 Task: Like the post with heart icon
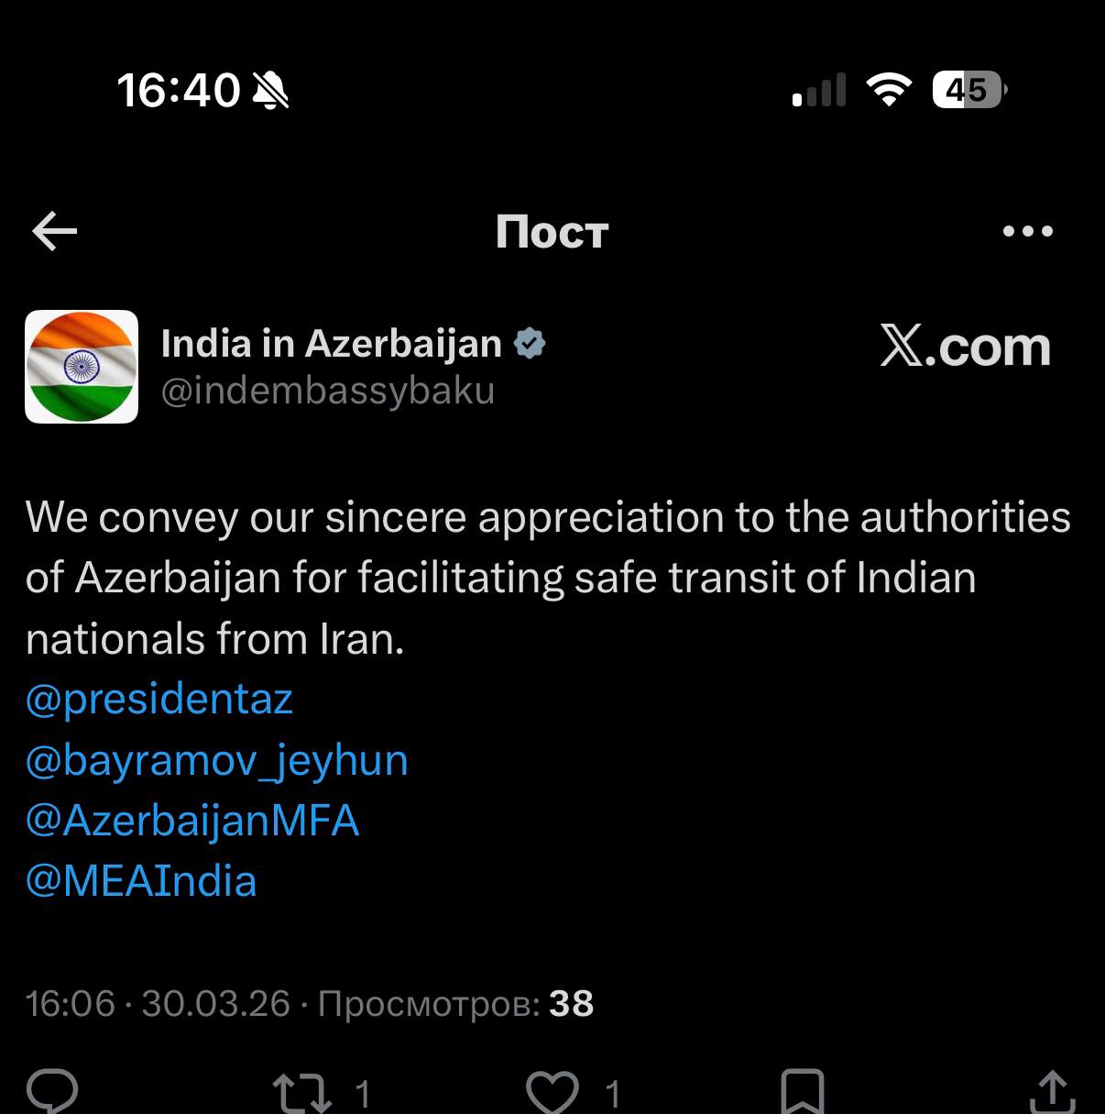pyautogui.click(x=552, y=1093)
